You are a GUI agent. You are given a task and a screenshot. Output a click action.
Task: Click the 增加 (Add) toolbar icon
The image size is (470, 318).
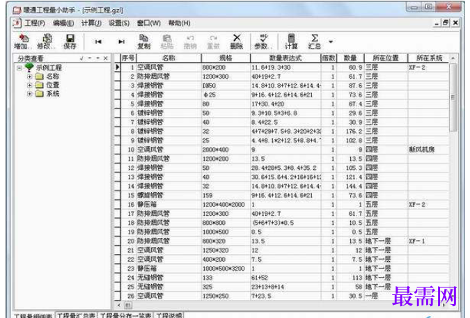[x=22, y=41]
